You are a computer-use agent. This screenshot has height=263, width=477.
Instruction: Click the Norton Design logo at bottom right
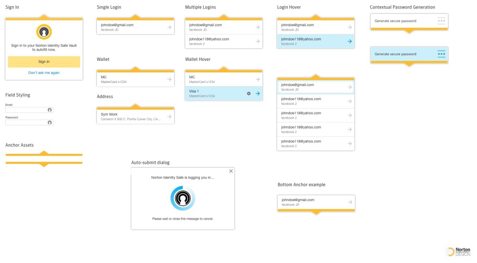(458, 252)
